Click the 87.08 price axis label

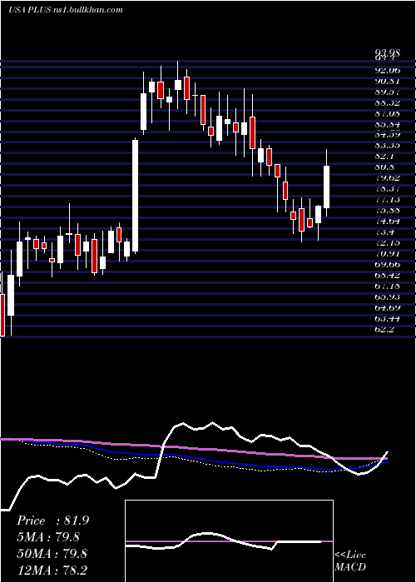(x=387, y=114)
